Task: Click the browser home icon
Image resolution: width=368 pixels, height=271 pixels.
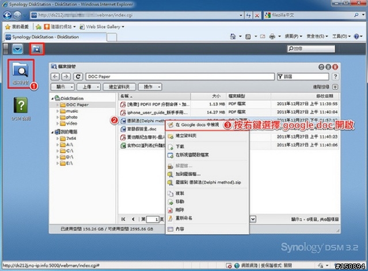Action: (233, 36)
